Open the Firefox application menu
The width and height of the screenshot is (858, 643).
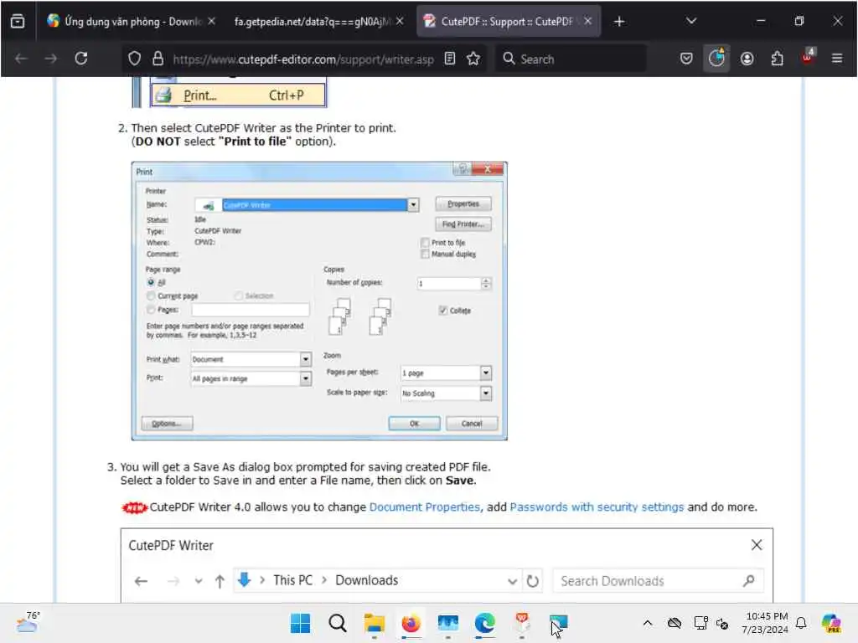[837, 59]
